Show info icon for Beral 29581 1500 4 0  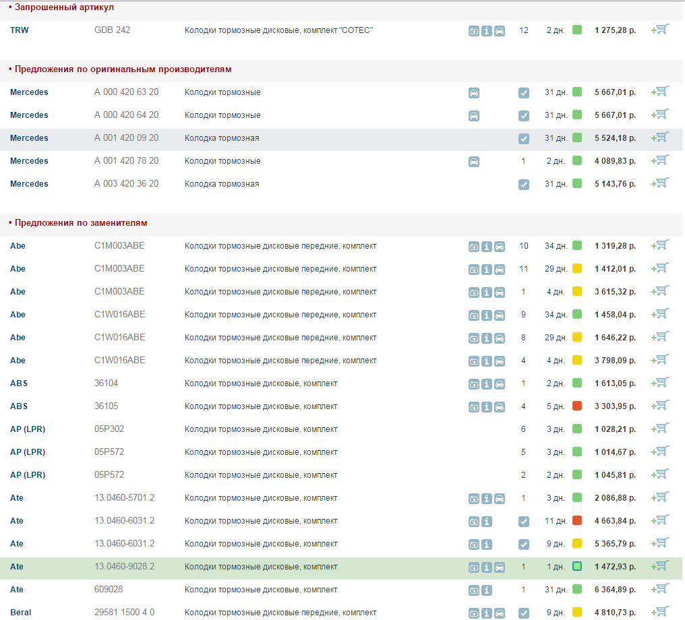pos(487,613)
